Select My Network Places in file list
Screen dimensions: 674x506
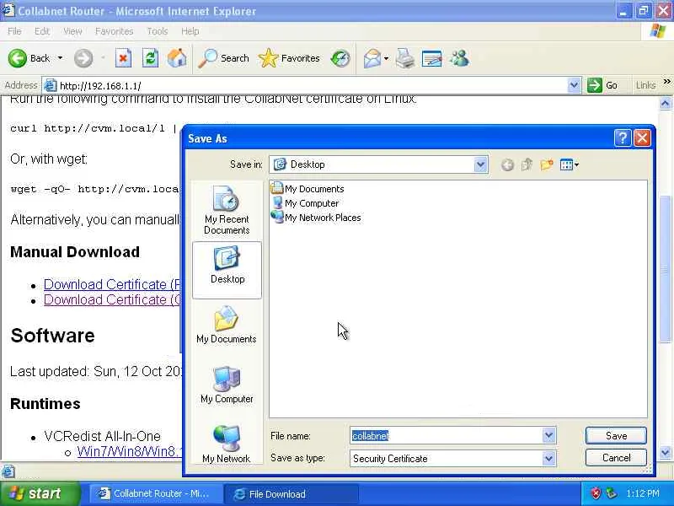point(317,218)
